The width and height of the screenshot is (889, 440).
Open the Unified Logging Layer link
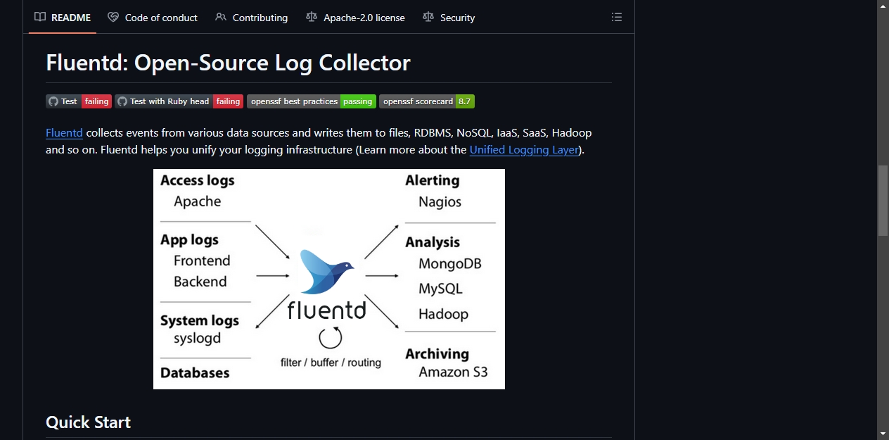(524, 149)
